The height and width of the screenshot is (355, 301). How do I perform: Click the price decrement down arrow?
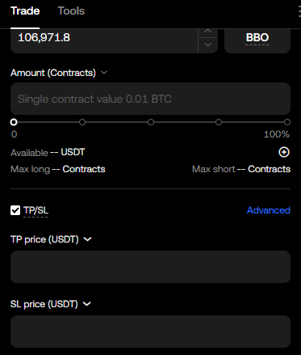[207, 44]
